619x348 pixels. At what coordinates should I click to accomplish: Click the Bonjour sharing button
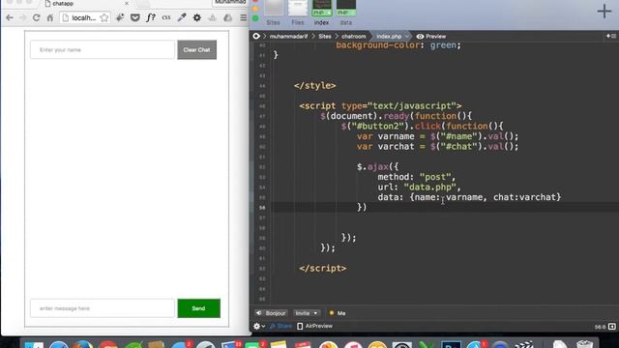tap(271, 313)
